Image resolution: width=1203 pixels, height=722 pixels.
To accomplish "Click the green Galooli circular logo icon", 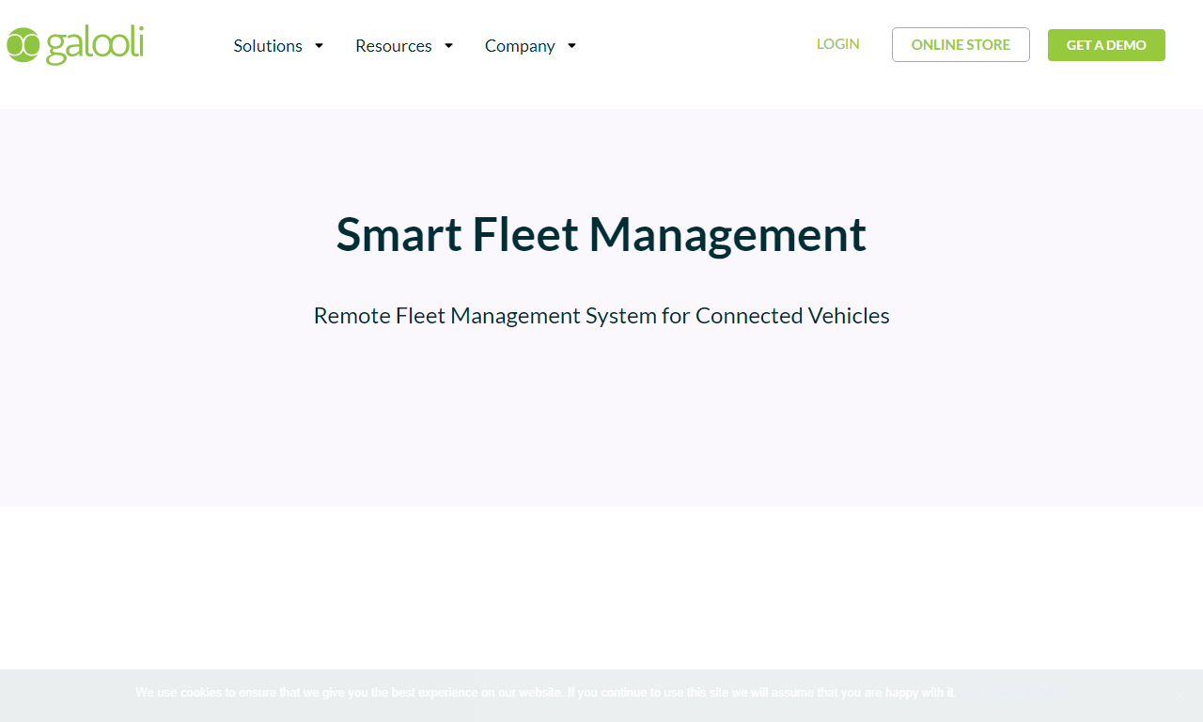I will (23, 45).
